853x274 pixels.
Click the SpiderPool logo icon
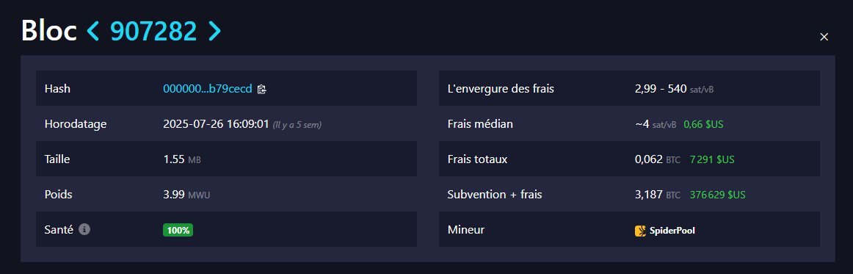tap(640, 231)
